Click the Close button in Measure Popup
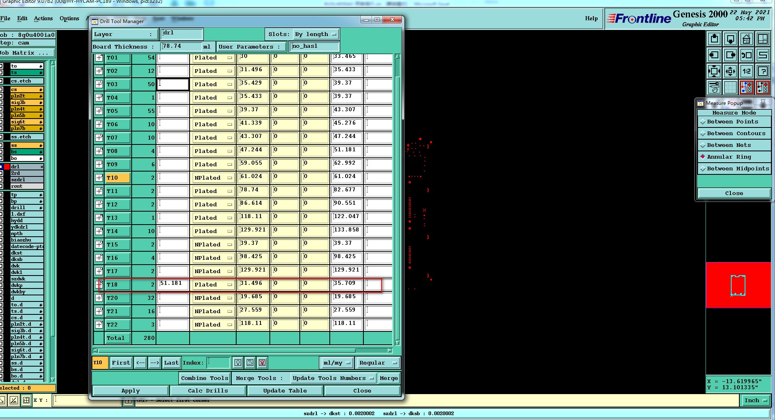Viewport: 775px width, 420px height. click(x=734, y=193)
